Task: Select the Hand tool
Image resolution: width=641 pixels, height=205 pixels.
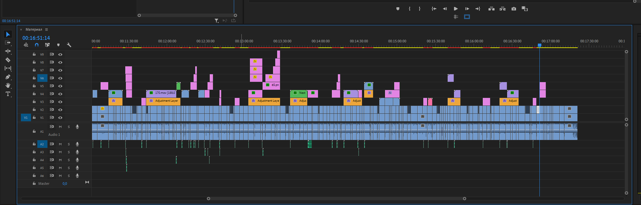Action: point(8,85)
